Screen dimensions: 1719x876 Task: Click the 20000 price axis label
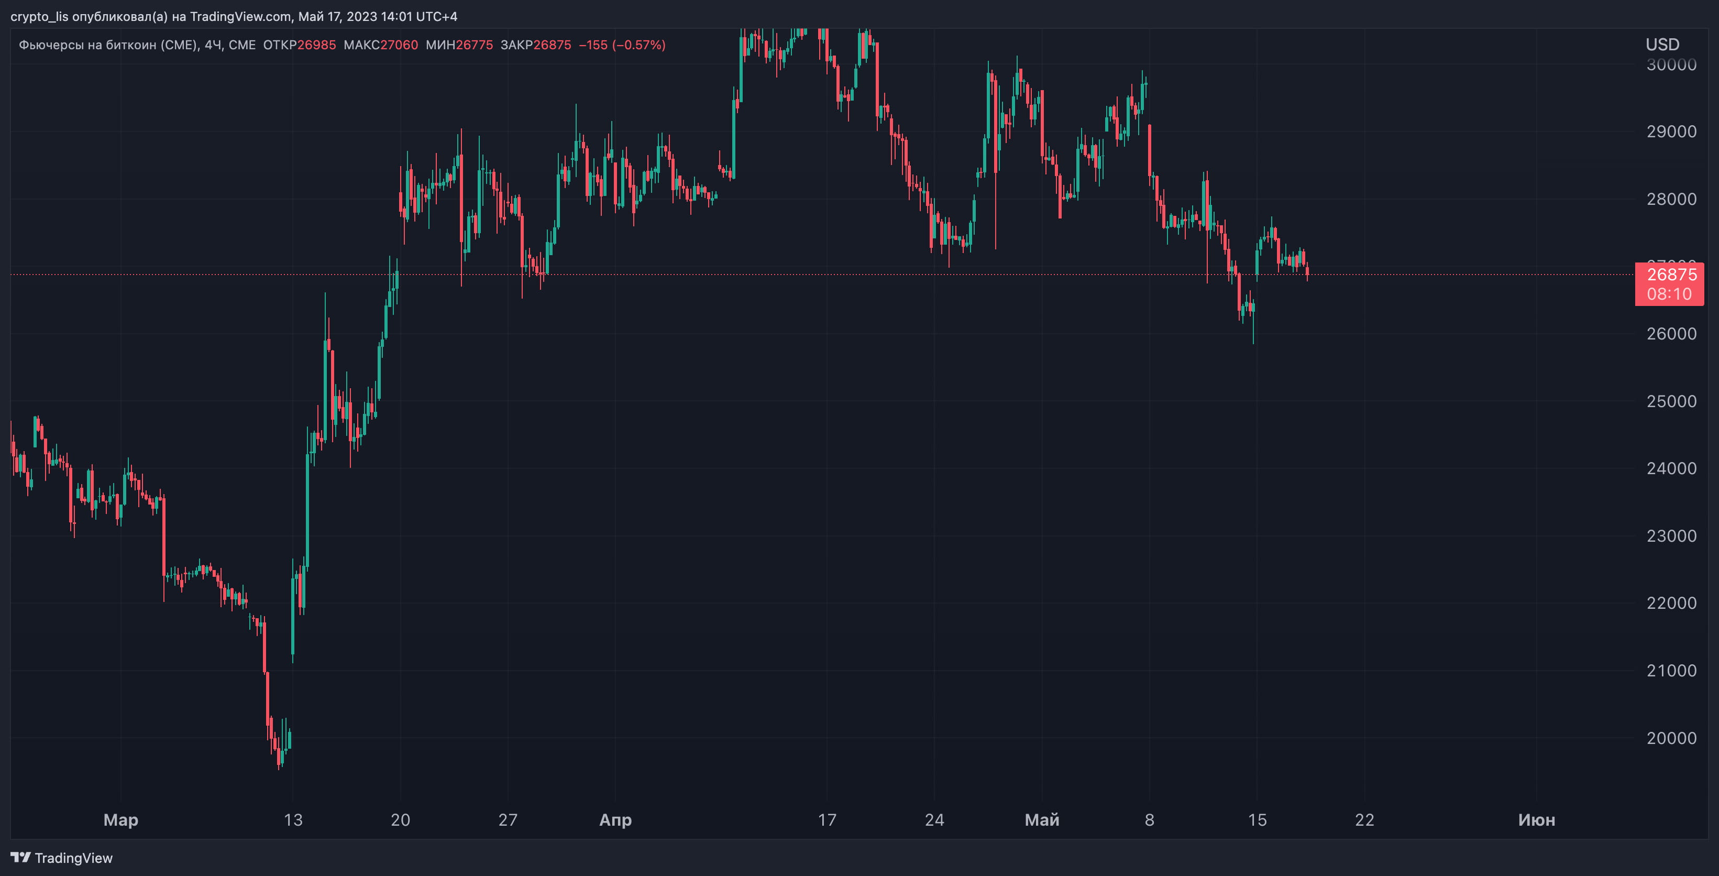click(x=1671, y=738)
